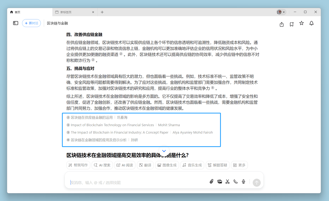Click the paperclip attachment icon

[x=212, y=182]
